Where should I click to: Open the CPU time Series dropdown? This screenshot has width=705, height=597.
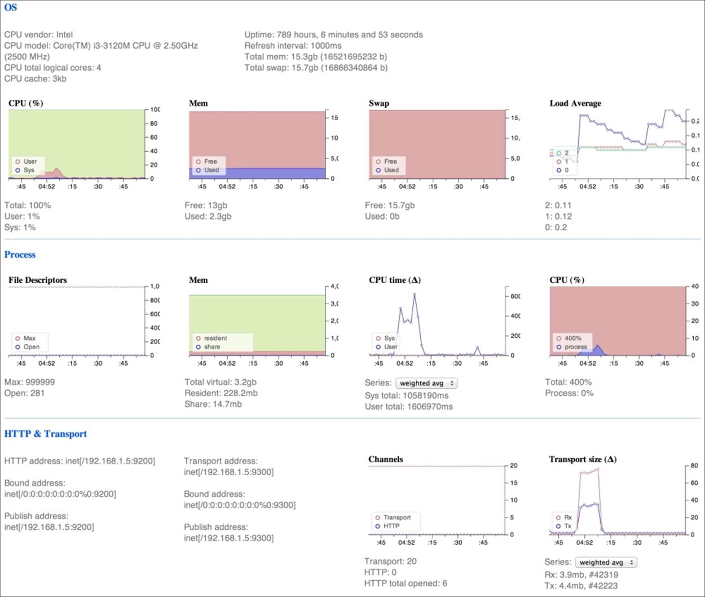coord(426,383)
